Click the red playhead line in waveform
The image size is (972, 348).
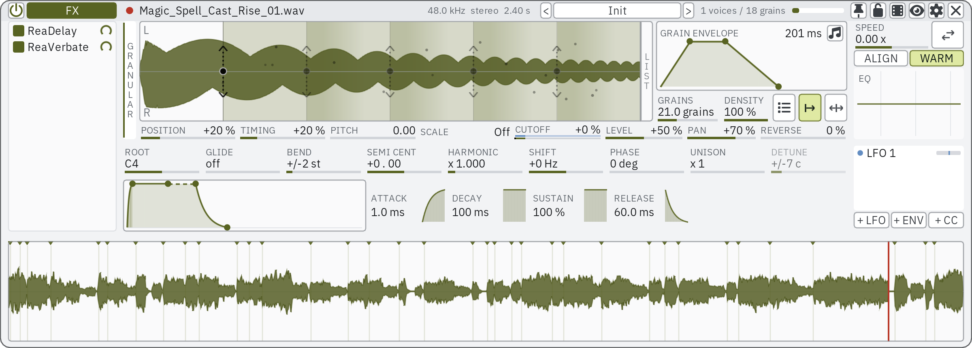click(889, 291)
